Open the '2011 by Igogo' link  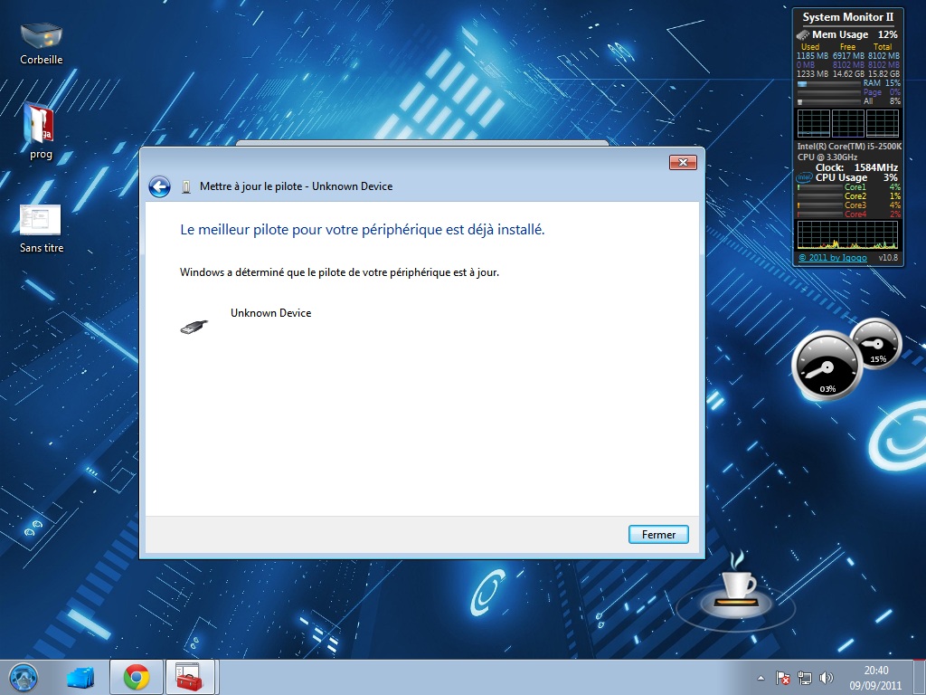pos(832,258)
